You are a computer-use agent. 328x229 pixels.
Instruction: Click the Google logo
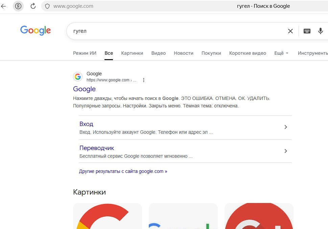coord(36,30)
